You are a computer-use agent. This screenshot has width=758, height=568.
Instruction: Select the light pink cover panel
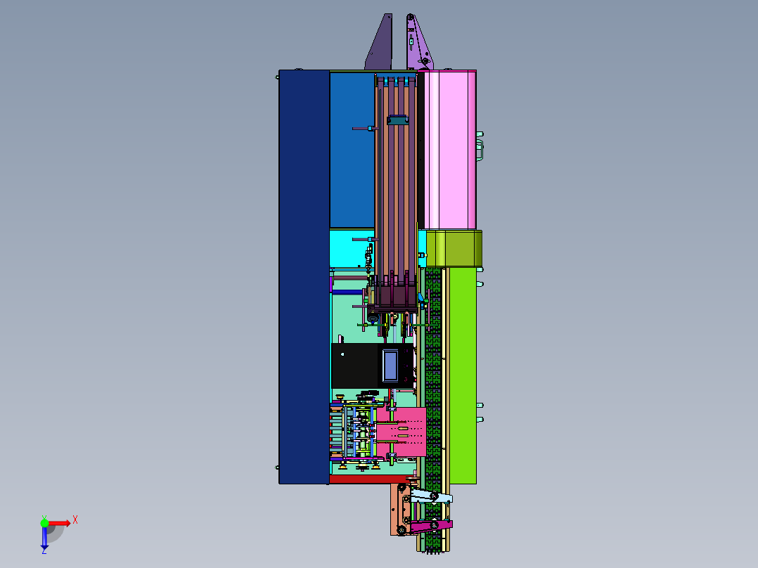point(449,150)
